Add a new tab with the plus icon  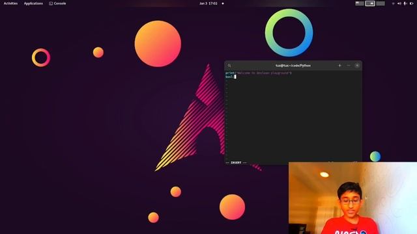click(339, 66)
